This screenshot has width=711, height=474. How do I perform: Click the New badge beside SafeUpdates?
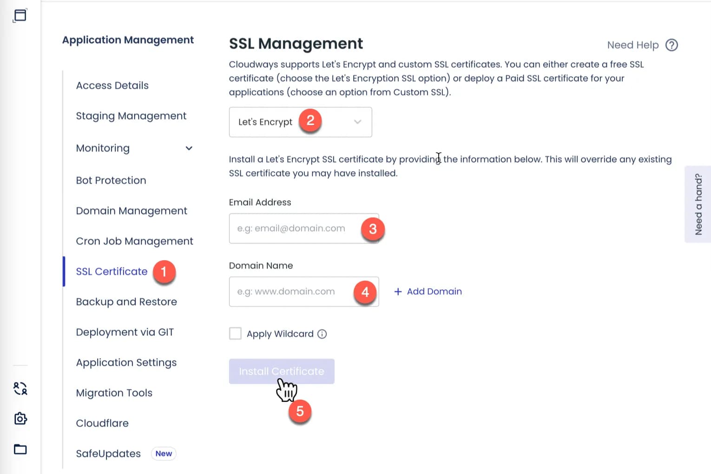pos(163,454)
